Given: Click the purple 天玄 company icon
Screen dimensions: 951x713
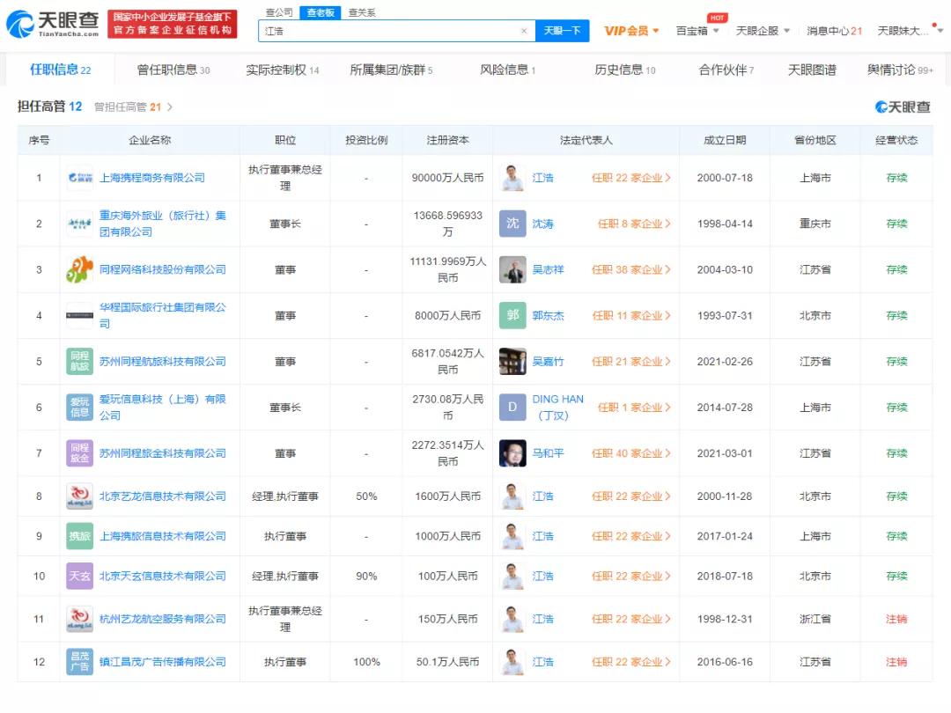Looking at the screenshot, I should click(79, 576).
